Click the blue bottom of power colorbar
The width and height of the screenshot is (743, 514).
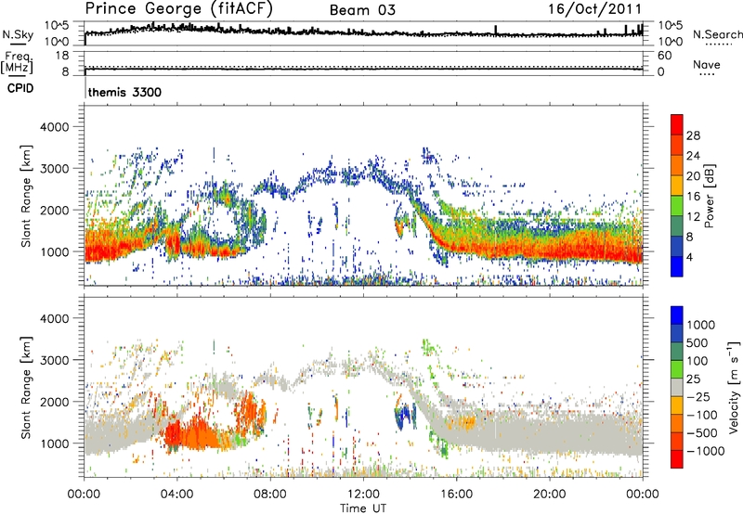[677, 266]
